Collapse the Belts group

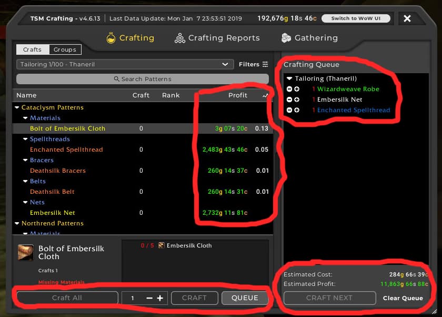(x=25, y=181)
